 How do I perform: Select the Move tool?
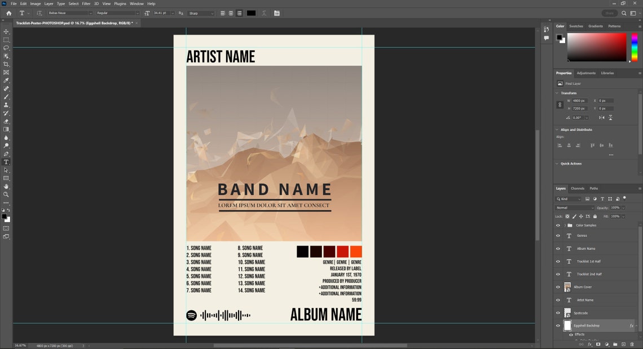pyautogui.click(x=6, y=32)
